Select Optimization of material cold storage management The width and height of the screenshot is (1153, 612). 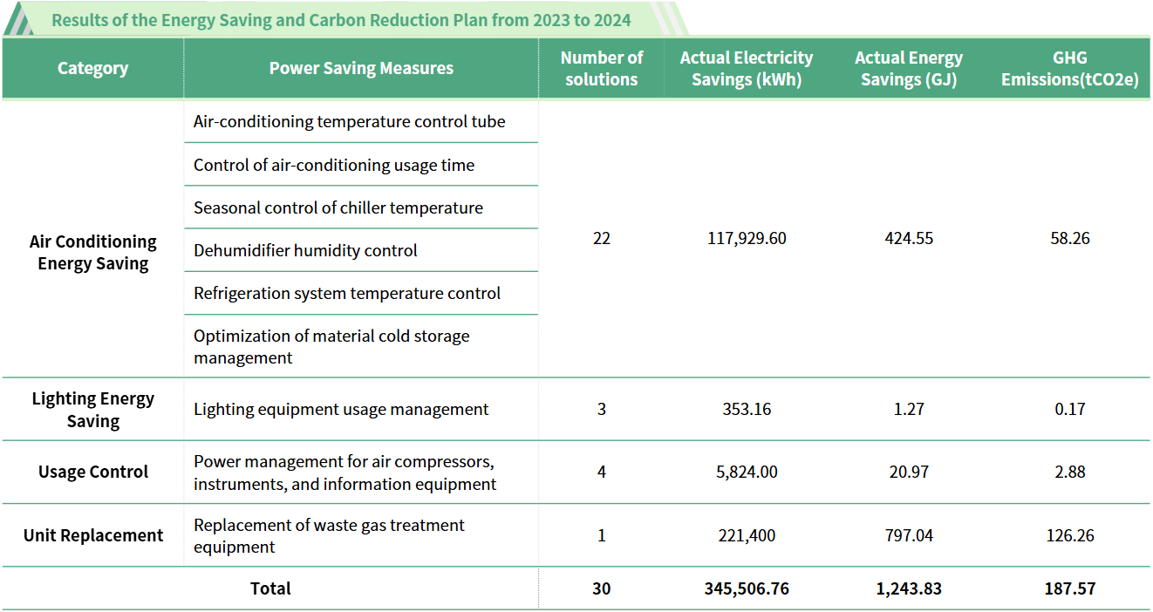(331, 346)
